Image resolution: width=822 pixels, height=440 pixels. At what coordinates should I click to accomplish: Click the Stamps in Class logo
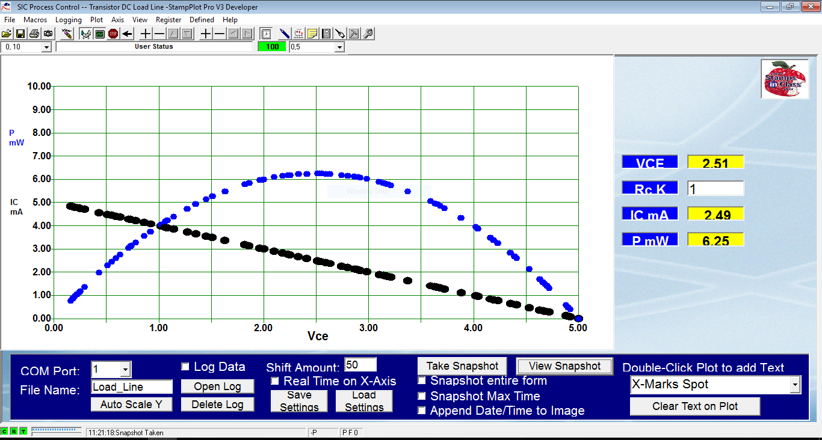[783, 79]
